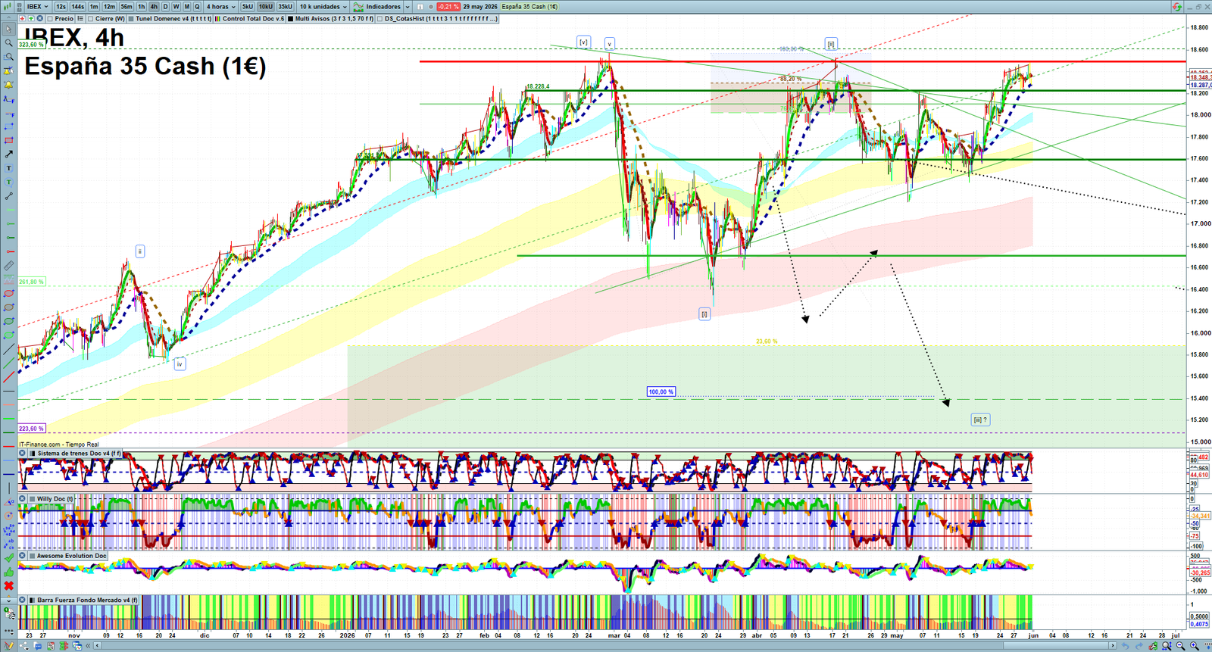Select the 144s timeframe button
This screenshot has width=1212, height=652.
pyautogui.click(x=77, y=6)
